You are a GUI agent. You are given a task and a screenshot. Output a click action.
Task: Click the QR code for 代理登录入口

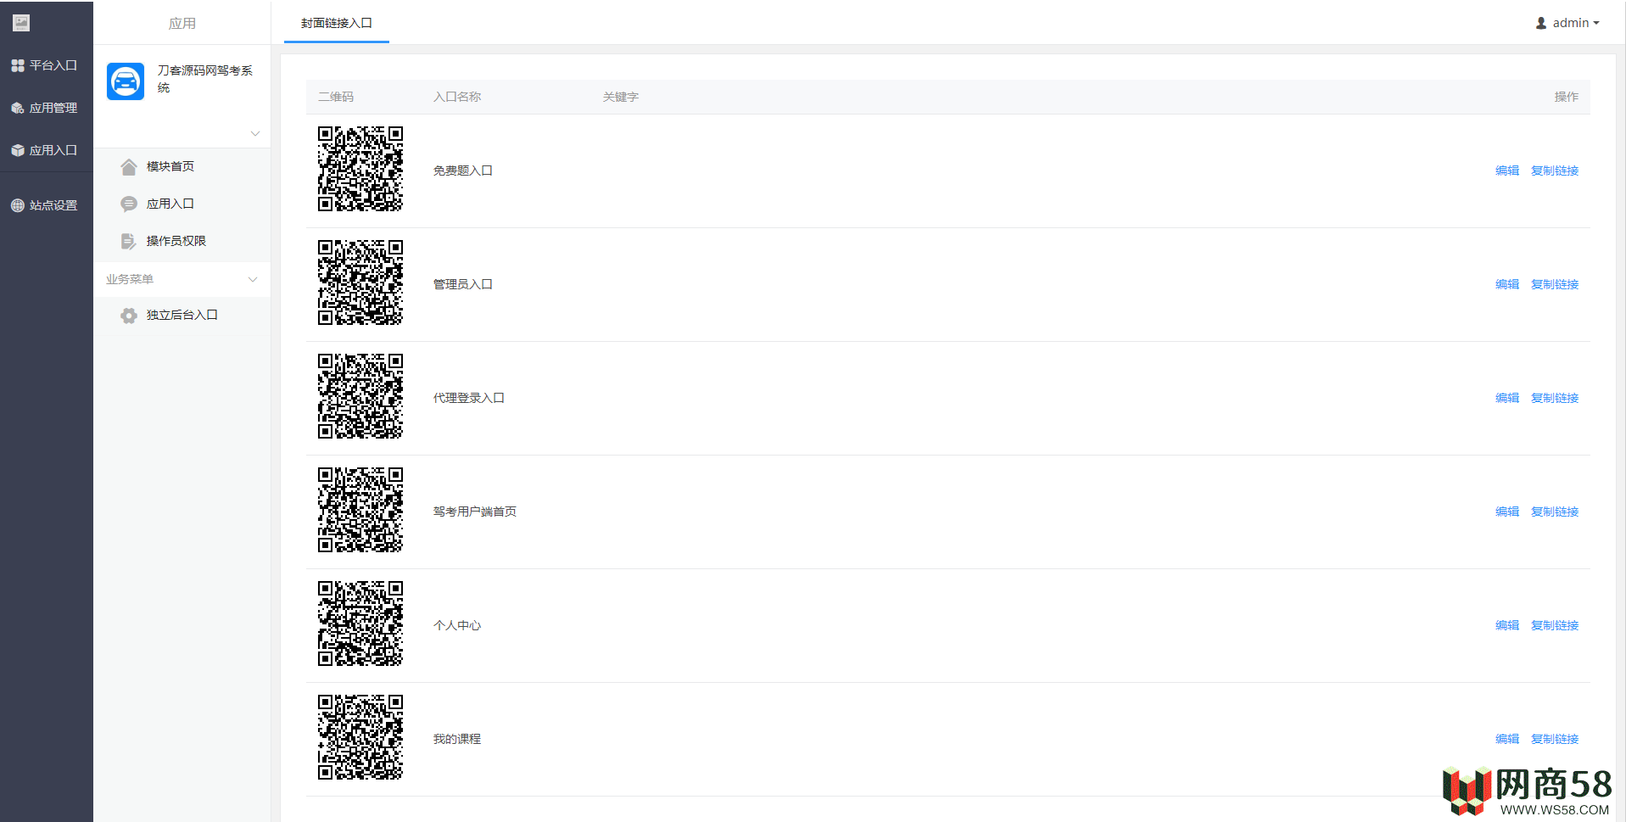tap(360, 396)
